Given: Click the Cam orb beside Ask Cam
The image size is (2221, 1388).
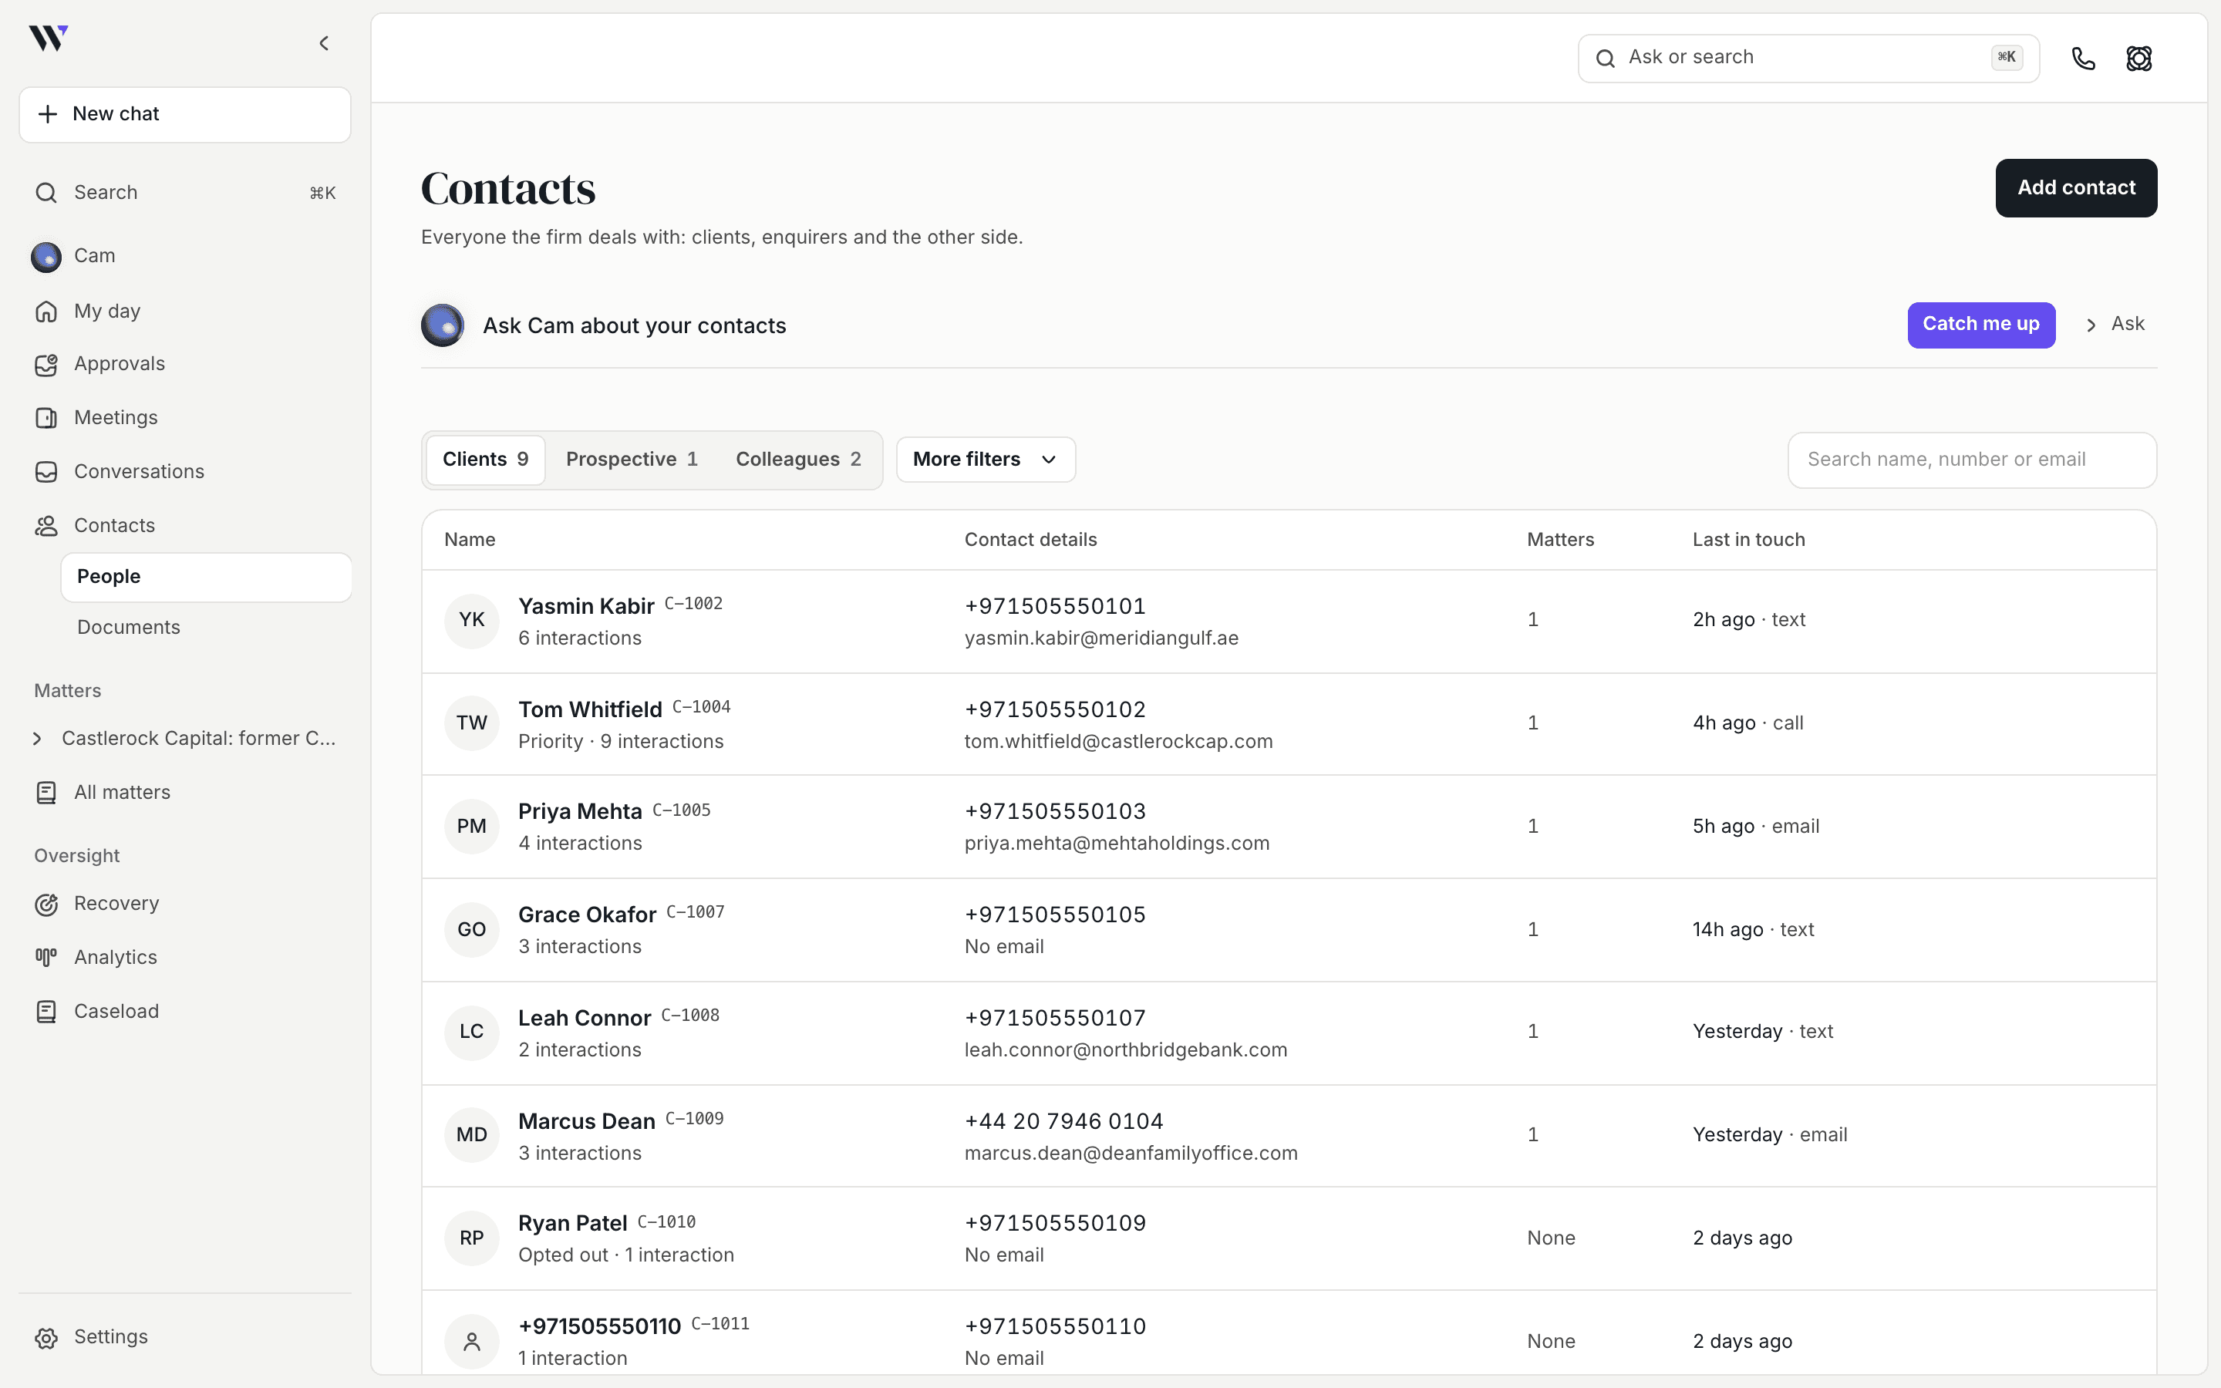Looking at the screenshot, I should coord(443,325).
